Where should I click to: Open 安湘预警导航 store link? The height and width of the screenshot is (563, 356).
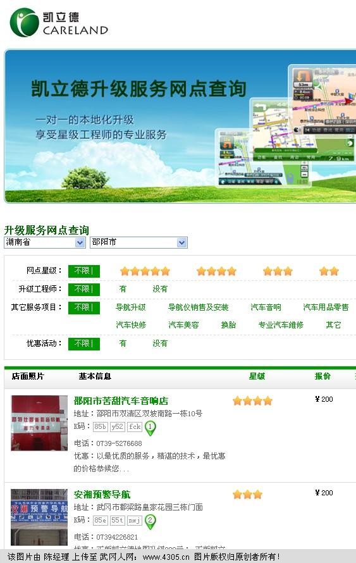[x=102, y=495]
